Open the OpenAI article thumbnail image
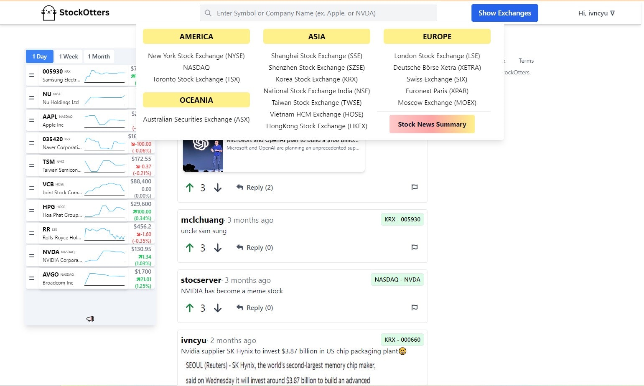This screenshot has height=386, width=644. click(x=203, y=156)
